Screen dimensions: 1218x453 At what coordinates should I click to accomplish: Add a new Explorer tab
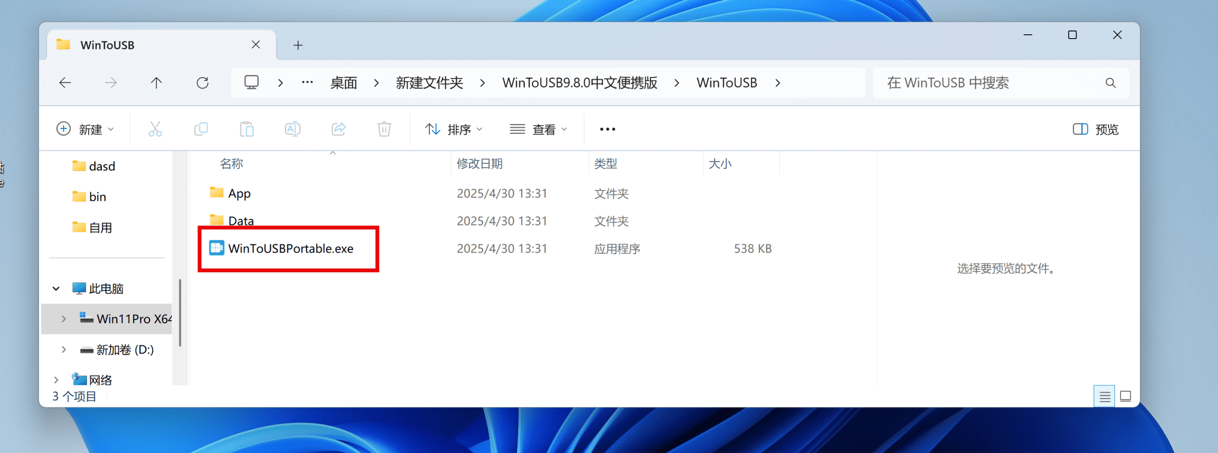298,45
